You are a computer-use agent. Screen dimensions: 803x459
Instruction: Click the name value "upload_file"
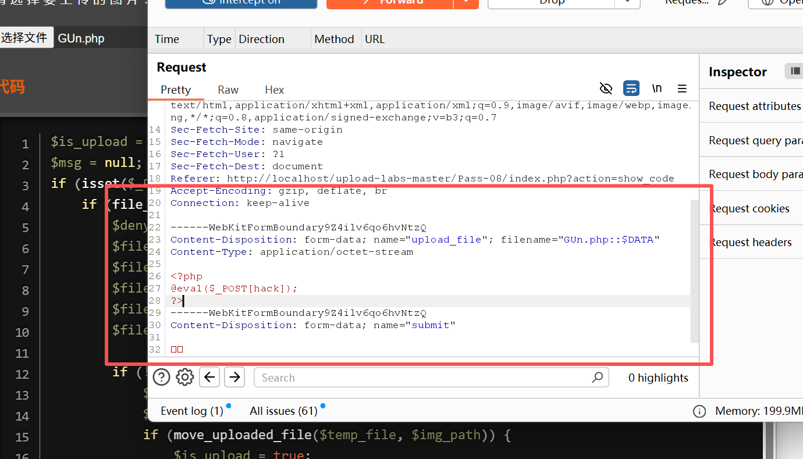(x=447, y=240)
